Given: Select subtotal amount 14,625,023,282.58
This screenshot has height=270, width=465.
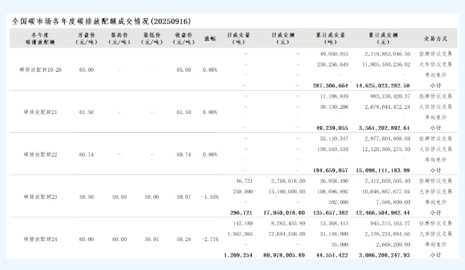Looking at the screenshot, I should tap(383, 86).
